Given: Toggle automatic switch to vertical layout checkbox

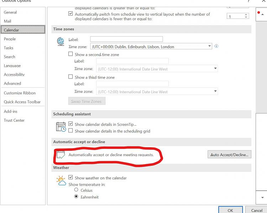Looking at the screenshot, I should tap(70, 14).
